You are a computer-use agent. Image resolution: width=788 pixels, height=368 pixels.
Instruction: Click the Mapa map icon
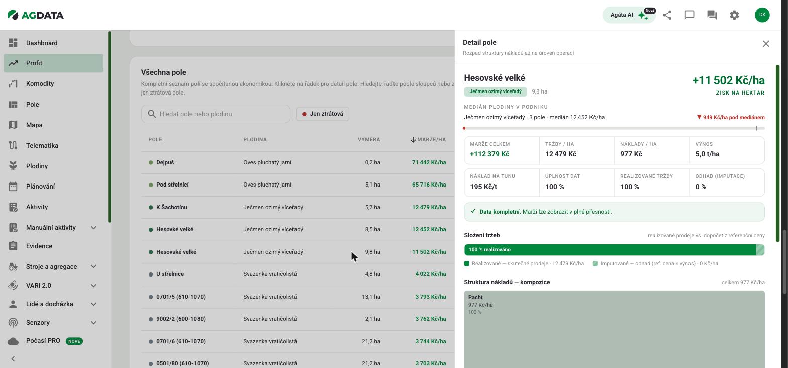(13, 125)
